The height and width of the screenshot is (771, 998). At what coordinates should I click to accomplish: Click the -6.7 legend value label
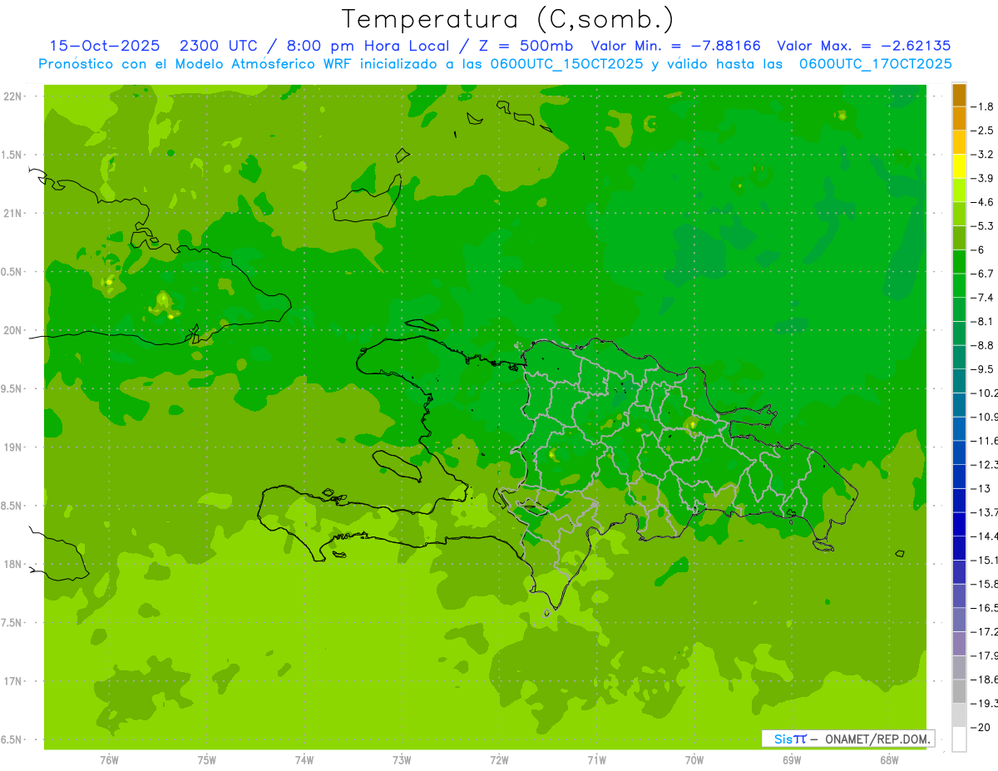(981, 274)
